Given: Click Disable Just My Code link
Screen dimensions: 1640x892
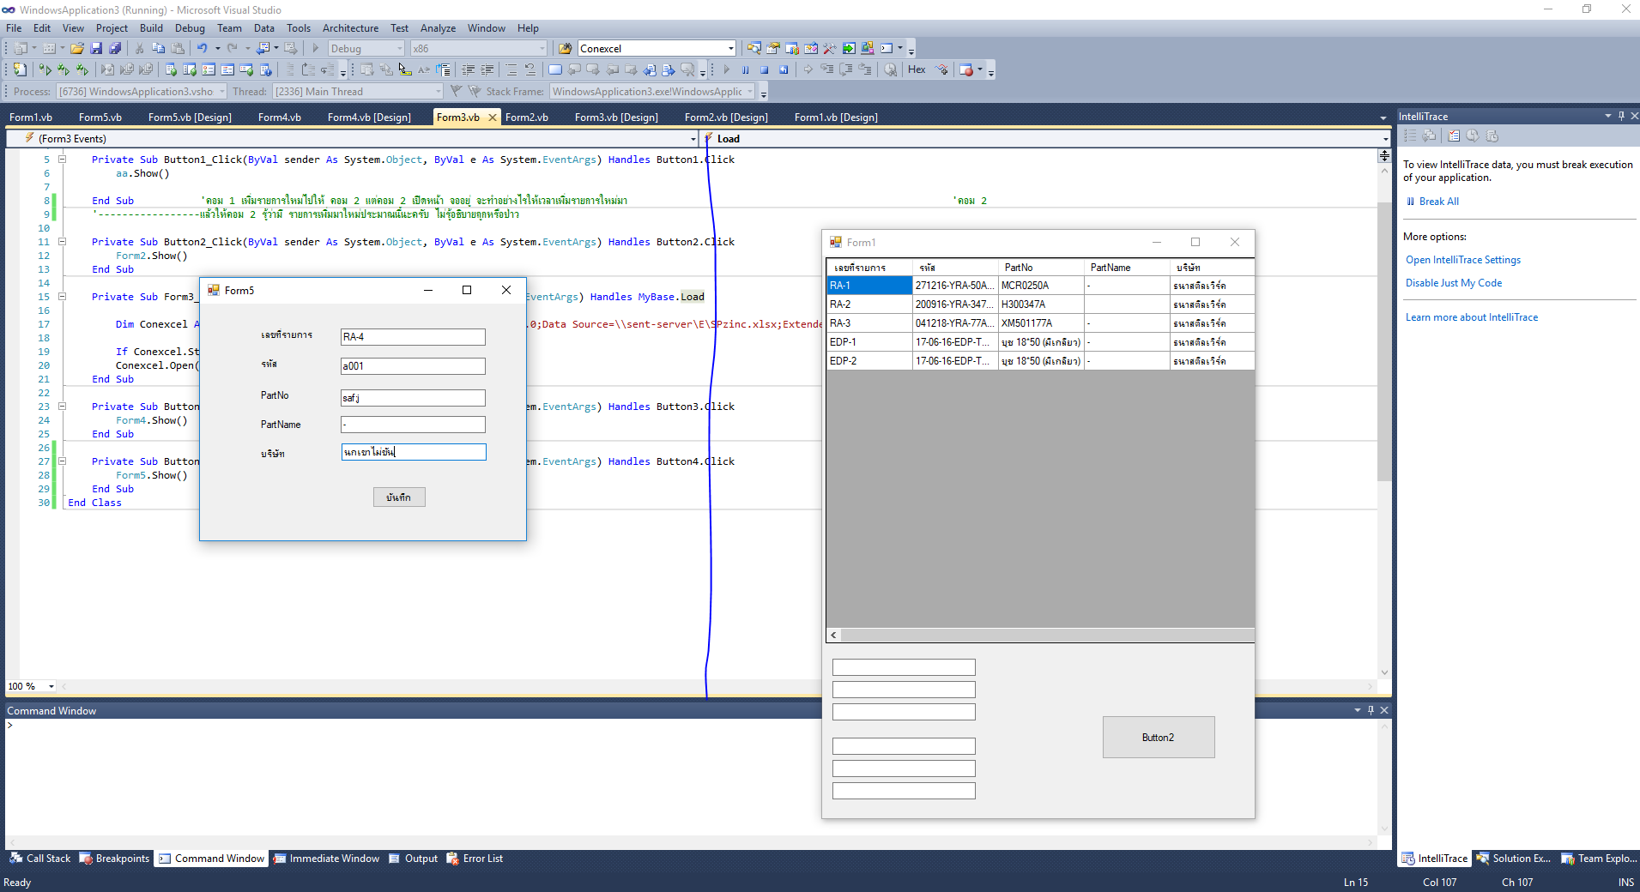Looking at the screenshot, I should click(x=1454, y=283).
